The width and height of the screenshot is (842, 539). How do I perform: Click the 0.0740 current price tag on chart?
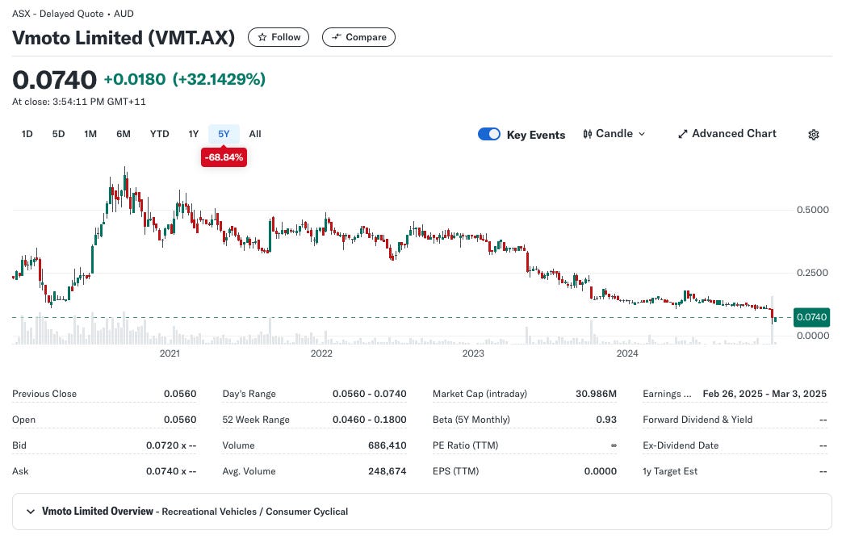coord(811,317)
